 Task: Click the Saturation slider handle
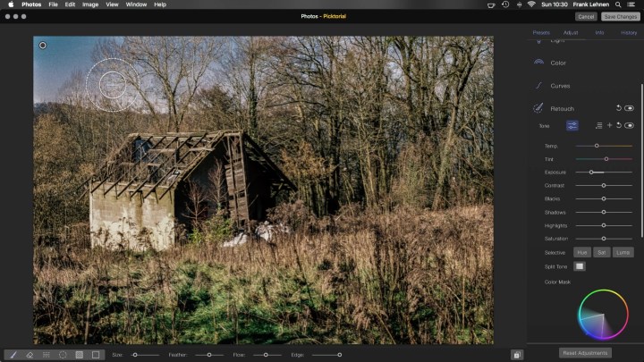604,239
